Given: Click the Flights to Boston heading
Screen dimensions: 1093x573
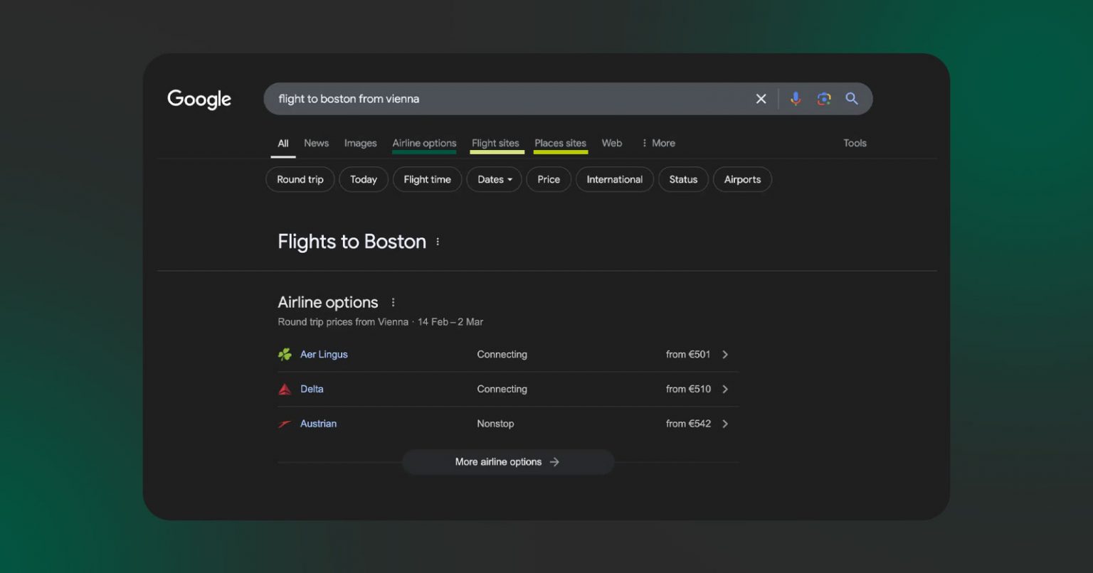Looking at the screenshot, I should point(352,242).
